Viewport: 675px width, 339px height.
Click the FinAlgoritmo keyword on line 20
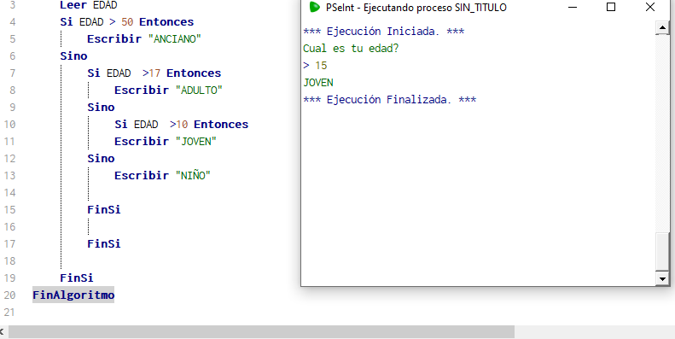point(73,295)
